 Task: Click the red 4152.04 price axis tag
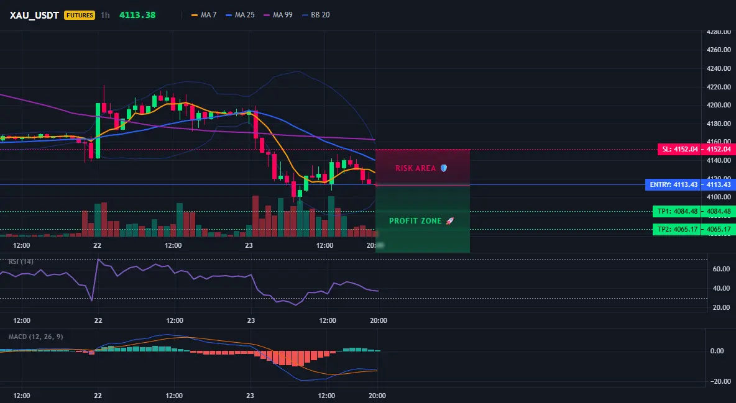[x=719, y=150]
